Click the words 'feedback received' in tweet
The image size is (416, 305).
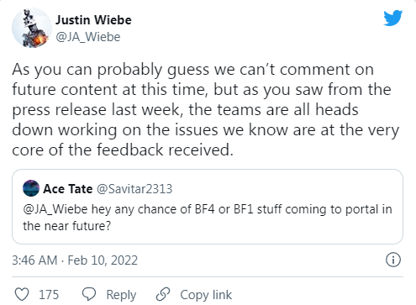tap(165, 150)
